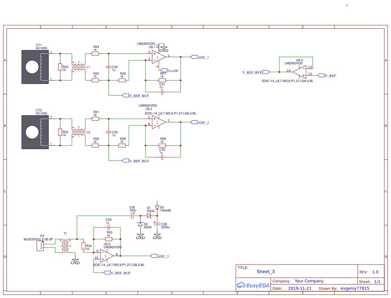Click the V_REF net label flag
Screen dimensions: 391x298
tap(321, 76)
